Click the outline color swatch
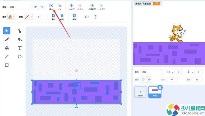This screenshot has width=205, height=116. 27,17
